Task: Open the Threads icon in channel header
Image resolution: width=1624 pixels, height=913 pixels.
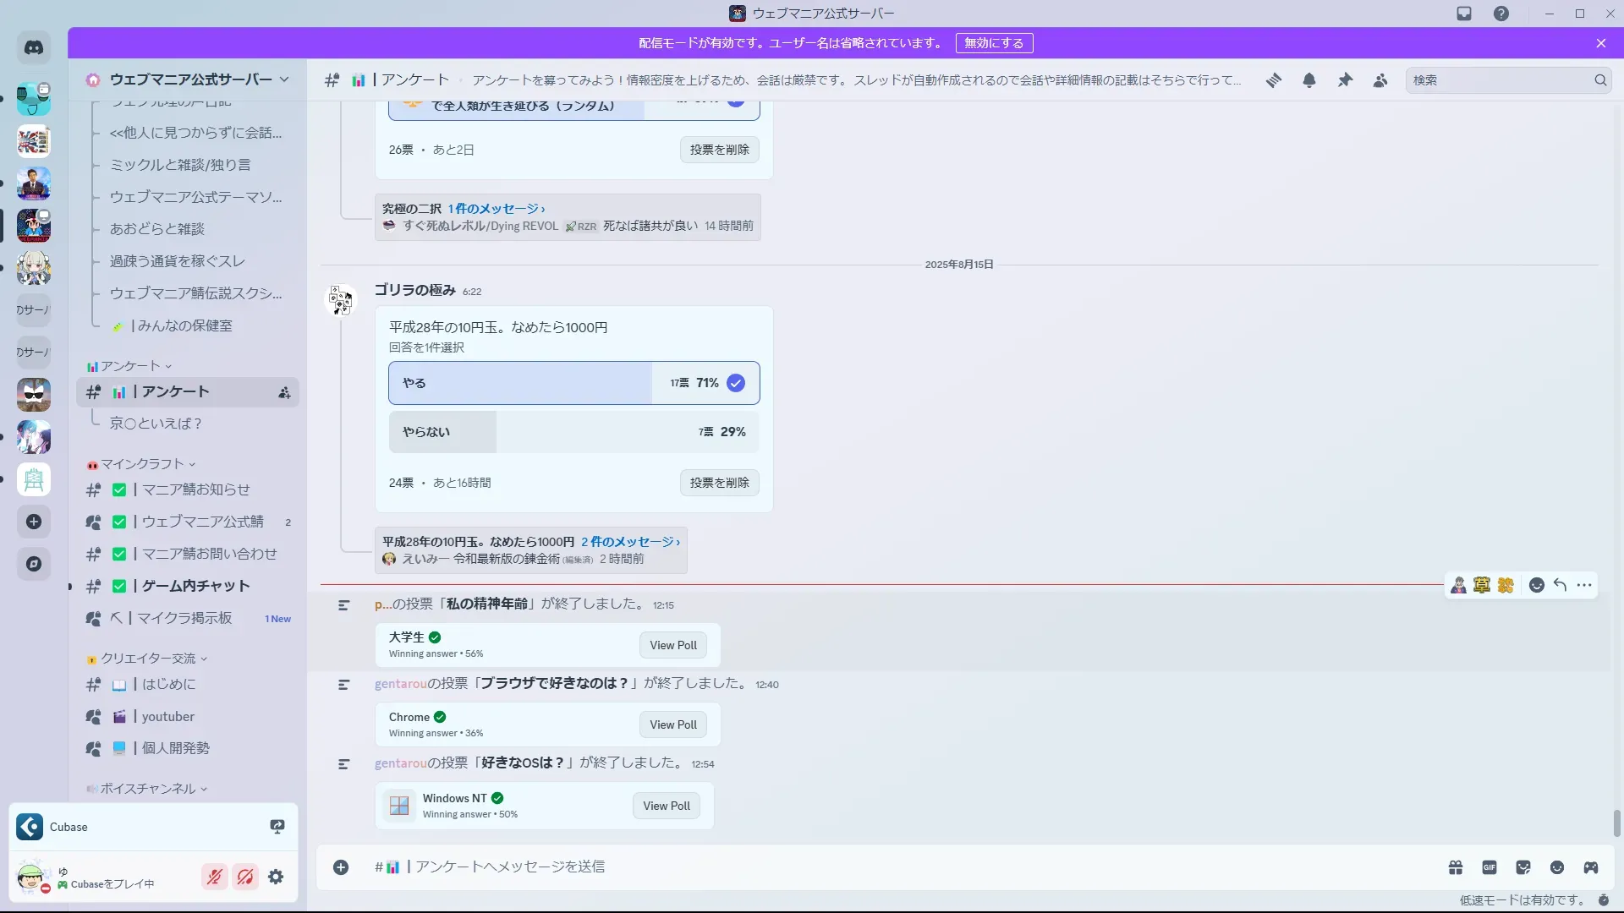Action: (x=1274, y=80)
